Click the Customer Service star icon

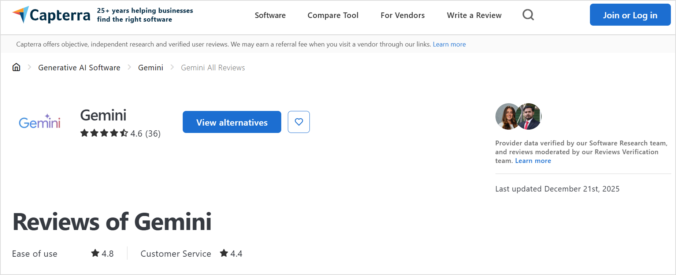click(x=224, y=253)
